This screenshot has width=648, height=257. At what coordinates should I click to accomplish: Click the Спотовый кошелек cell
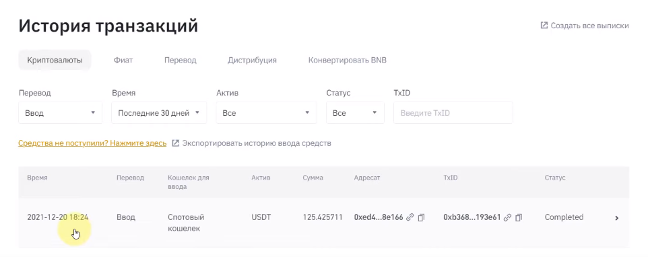[x=186, y=223]
